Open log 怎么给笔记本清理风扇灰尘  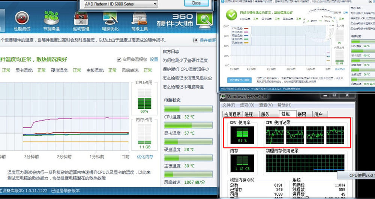pyautogui.click(x=187, y=78)
